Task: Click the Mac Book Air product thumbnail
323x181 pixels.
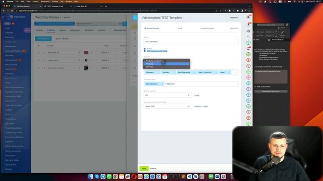Action: pyautogui.click(x=86, y=52)
